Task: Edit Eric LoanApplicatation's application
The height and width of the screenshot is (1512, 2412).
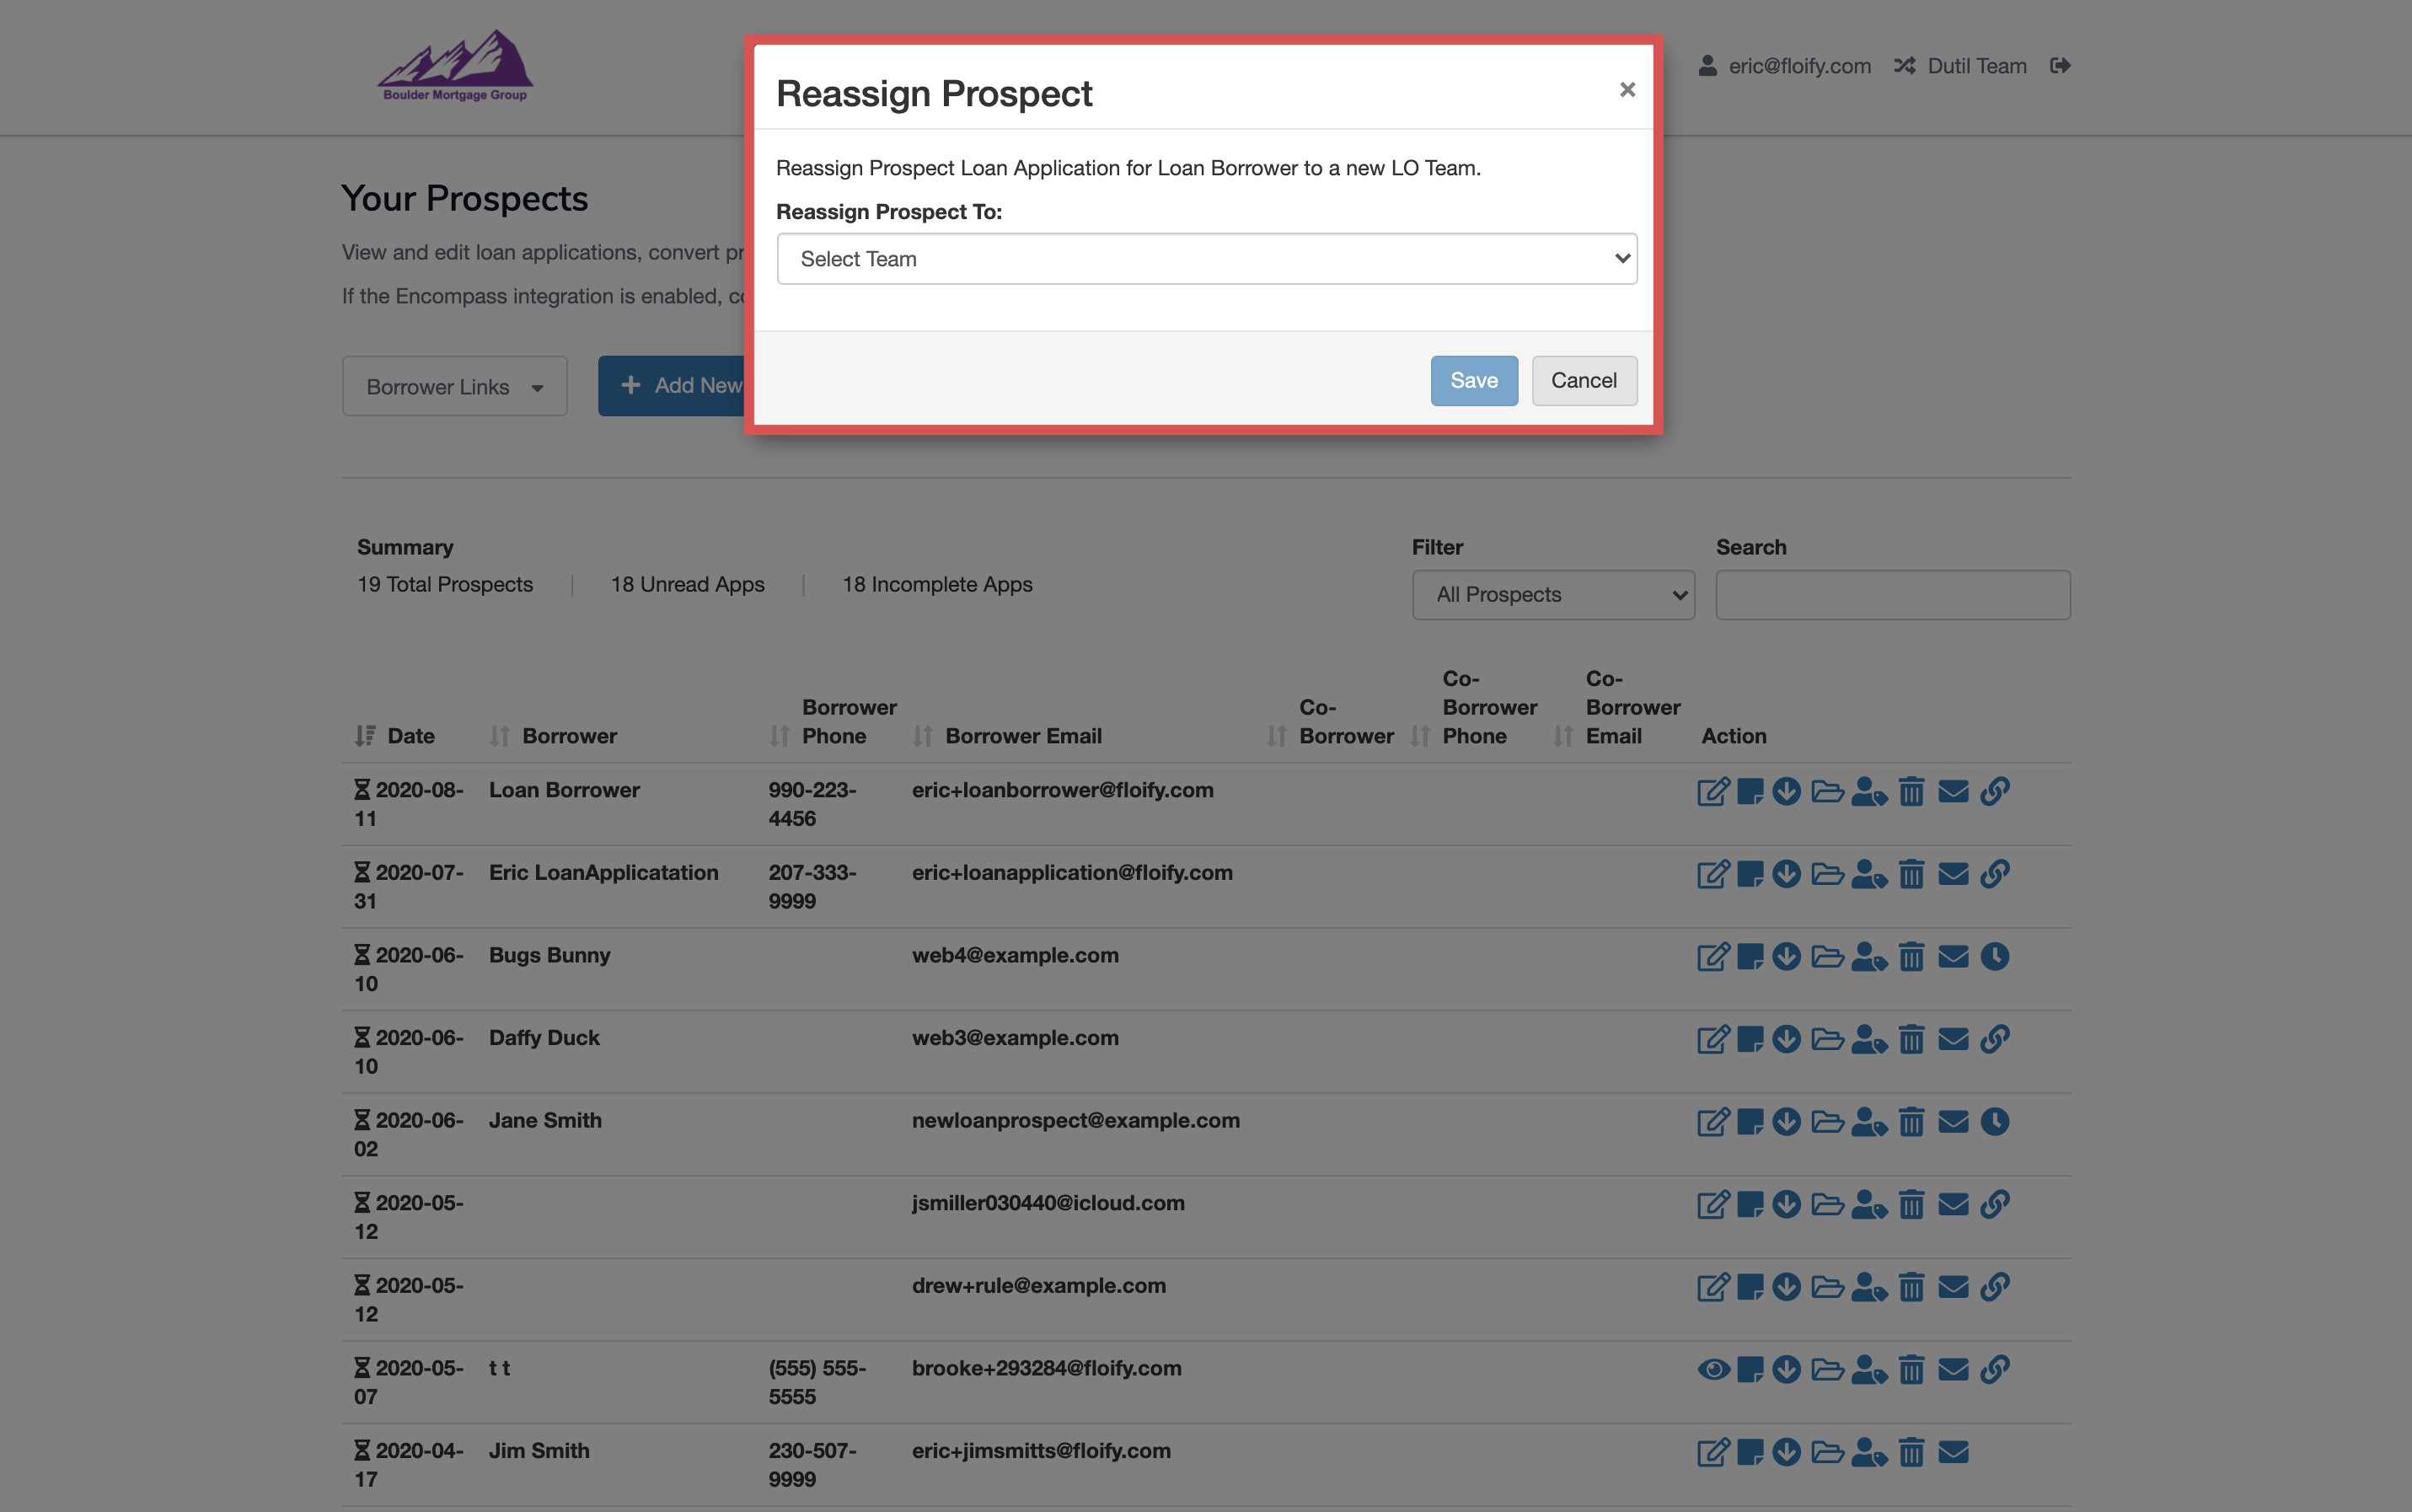Action: [1713, 874]
